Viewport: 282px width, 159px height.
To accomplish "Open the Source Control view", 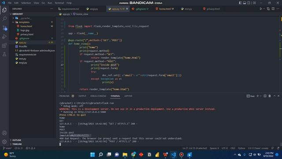I will [x=4, y=28].
